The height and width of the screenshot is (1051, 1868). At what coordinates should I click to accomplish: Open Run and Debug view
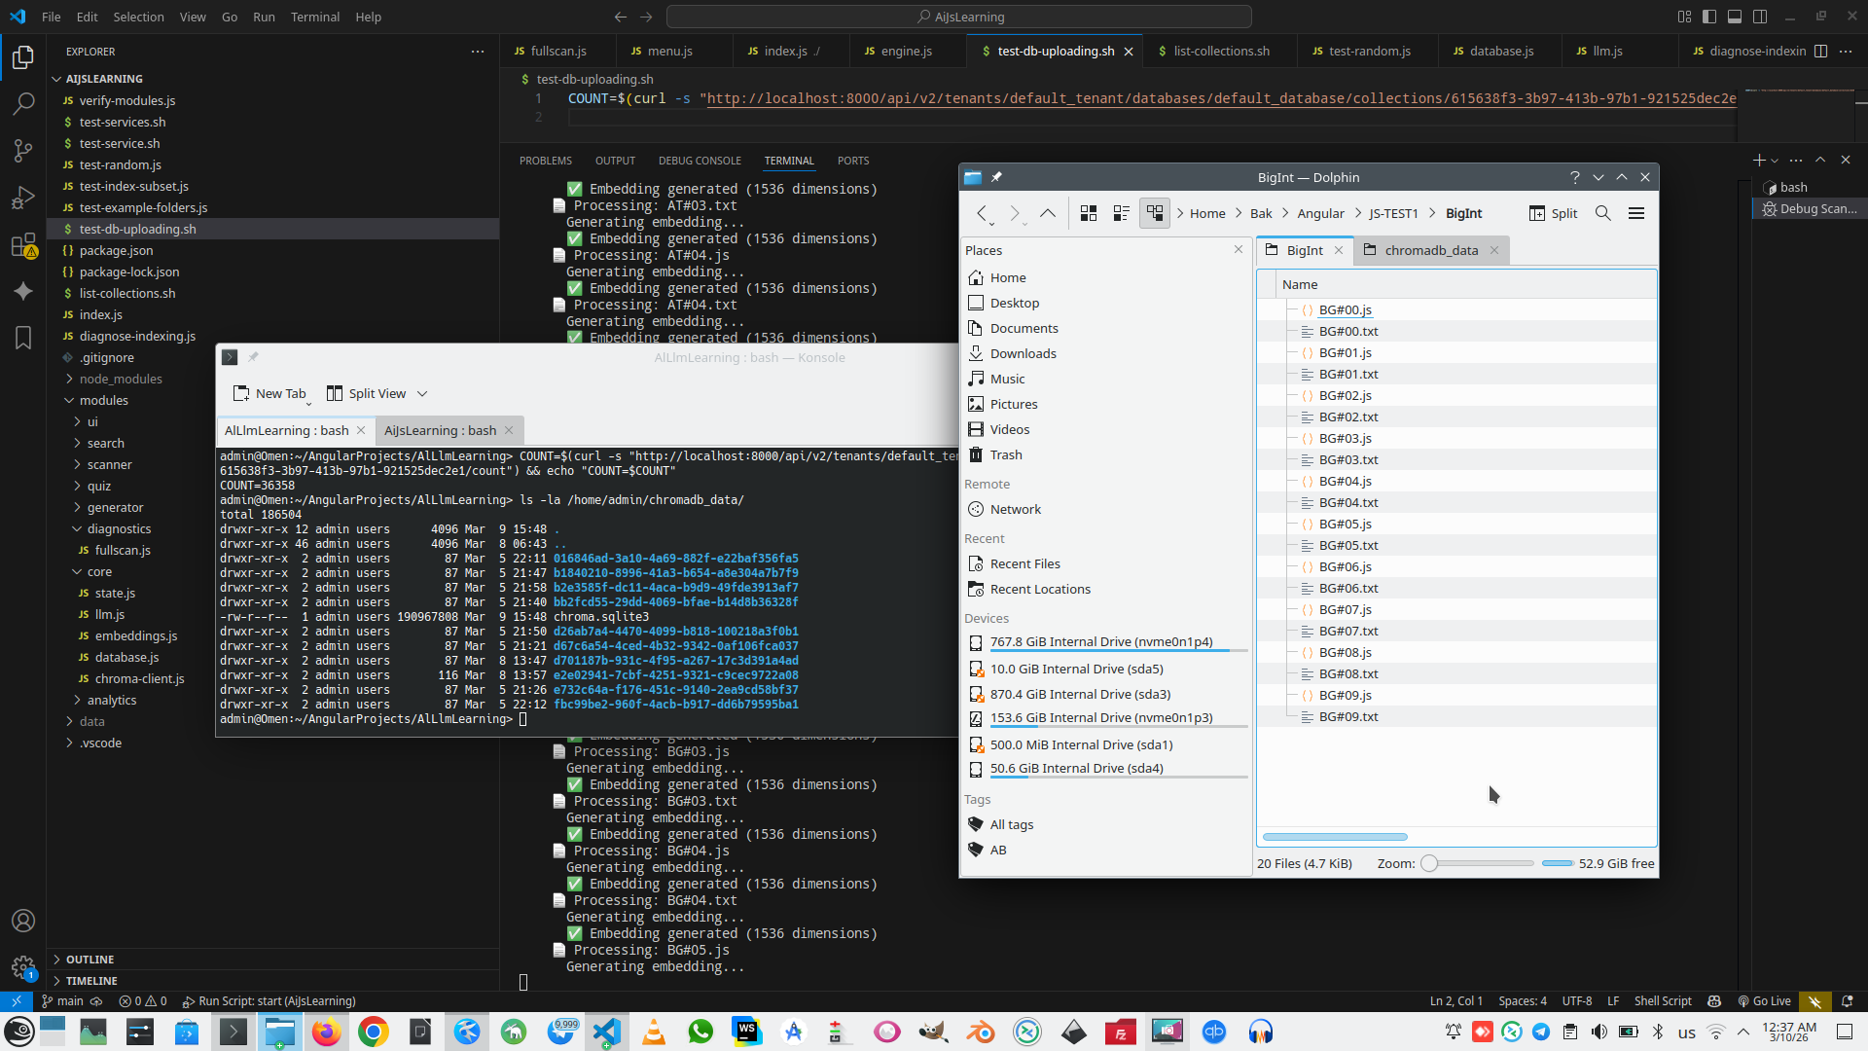[23, 198]
